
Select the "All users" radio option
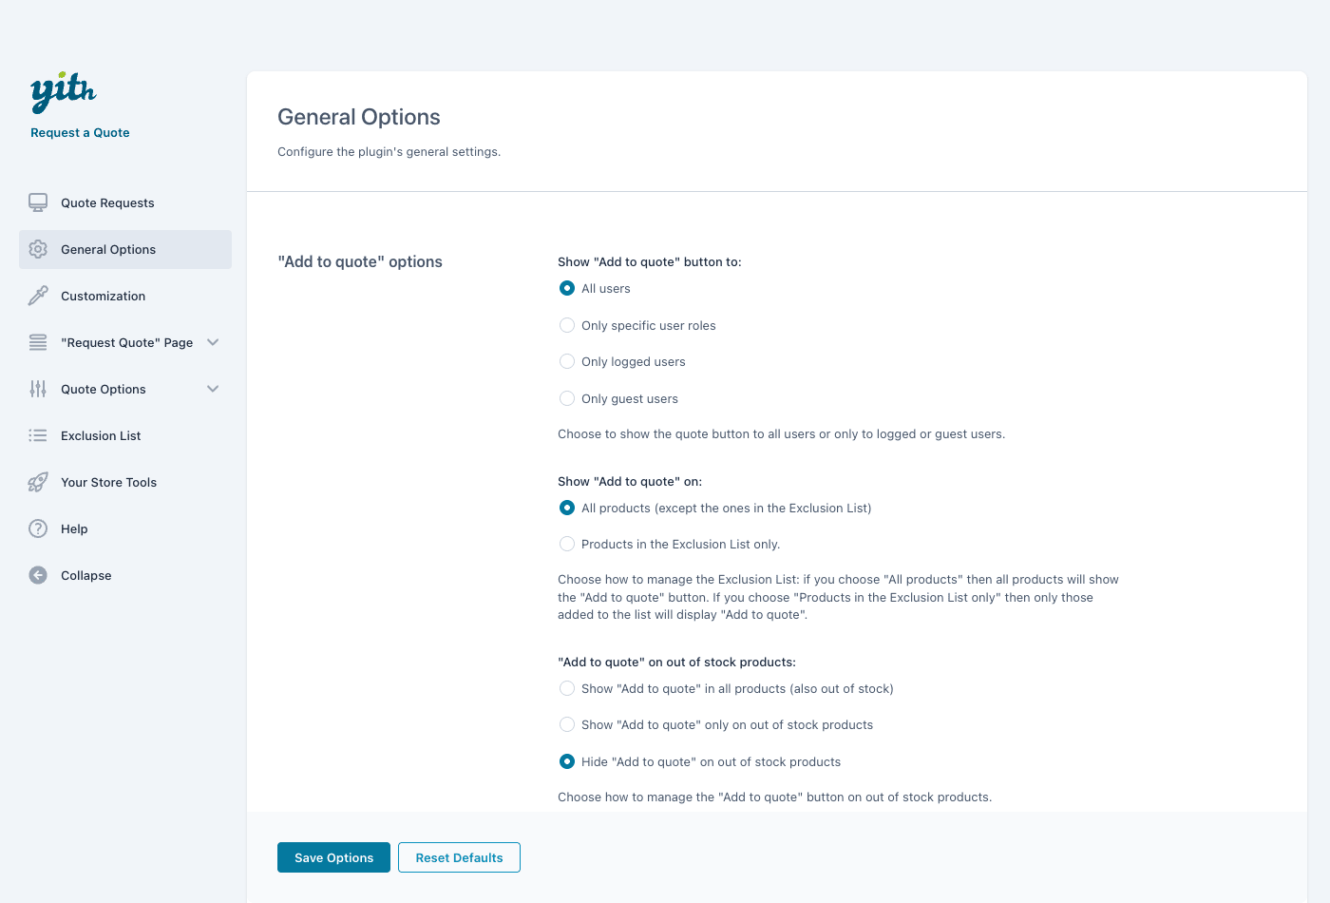567,288
